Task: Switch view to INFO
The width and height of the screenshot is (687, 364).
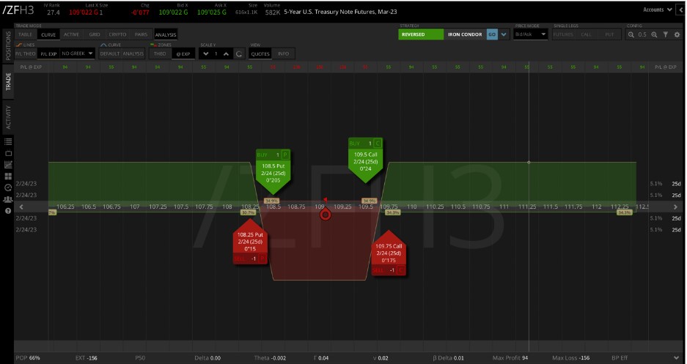Action: click(284, 53)
